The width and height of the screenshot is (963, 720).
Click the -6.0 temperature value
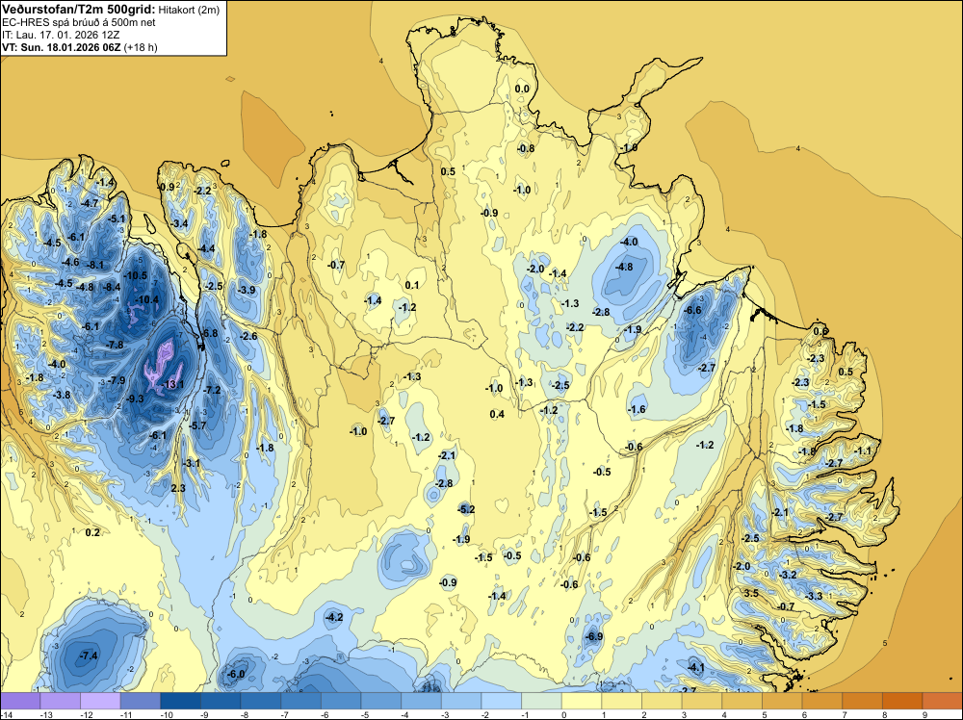pos(237,674)
